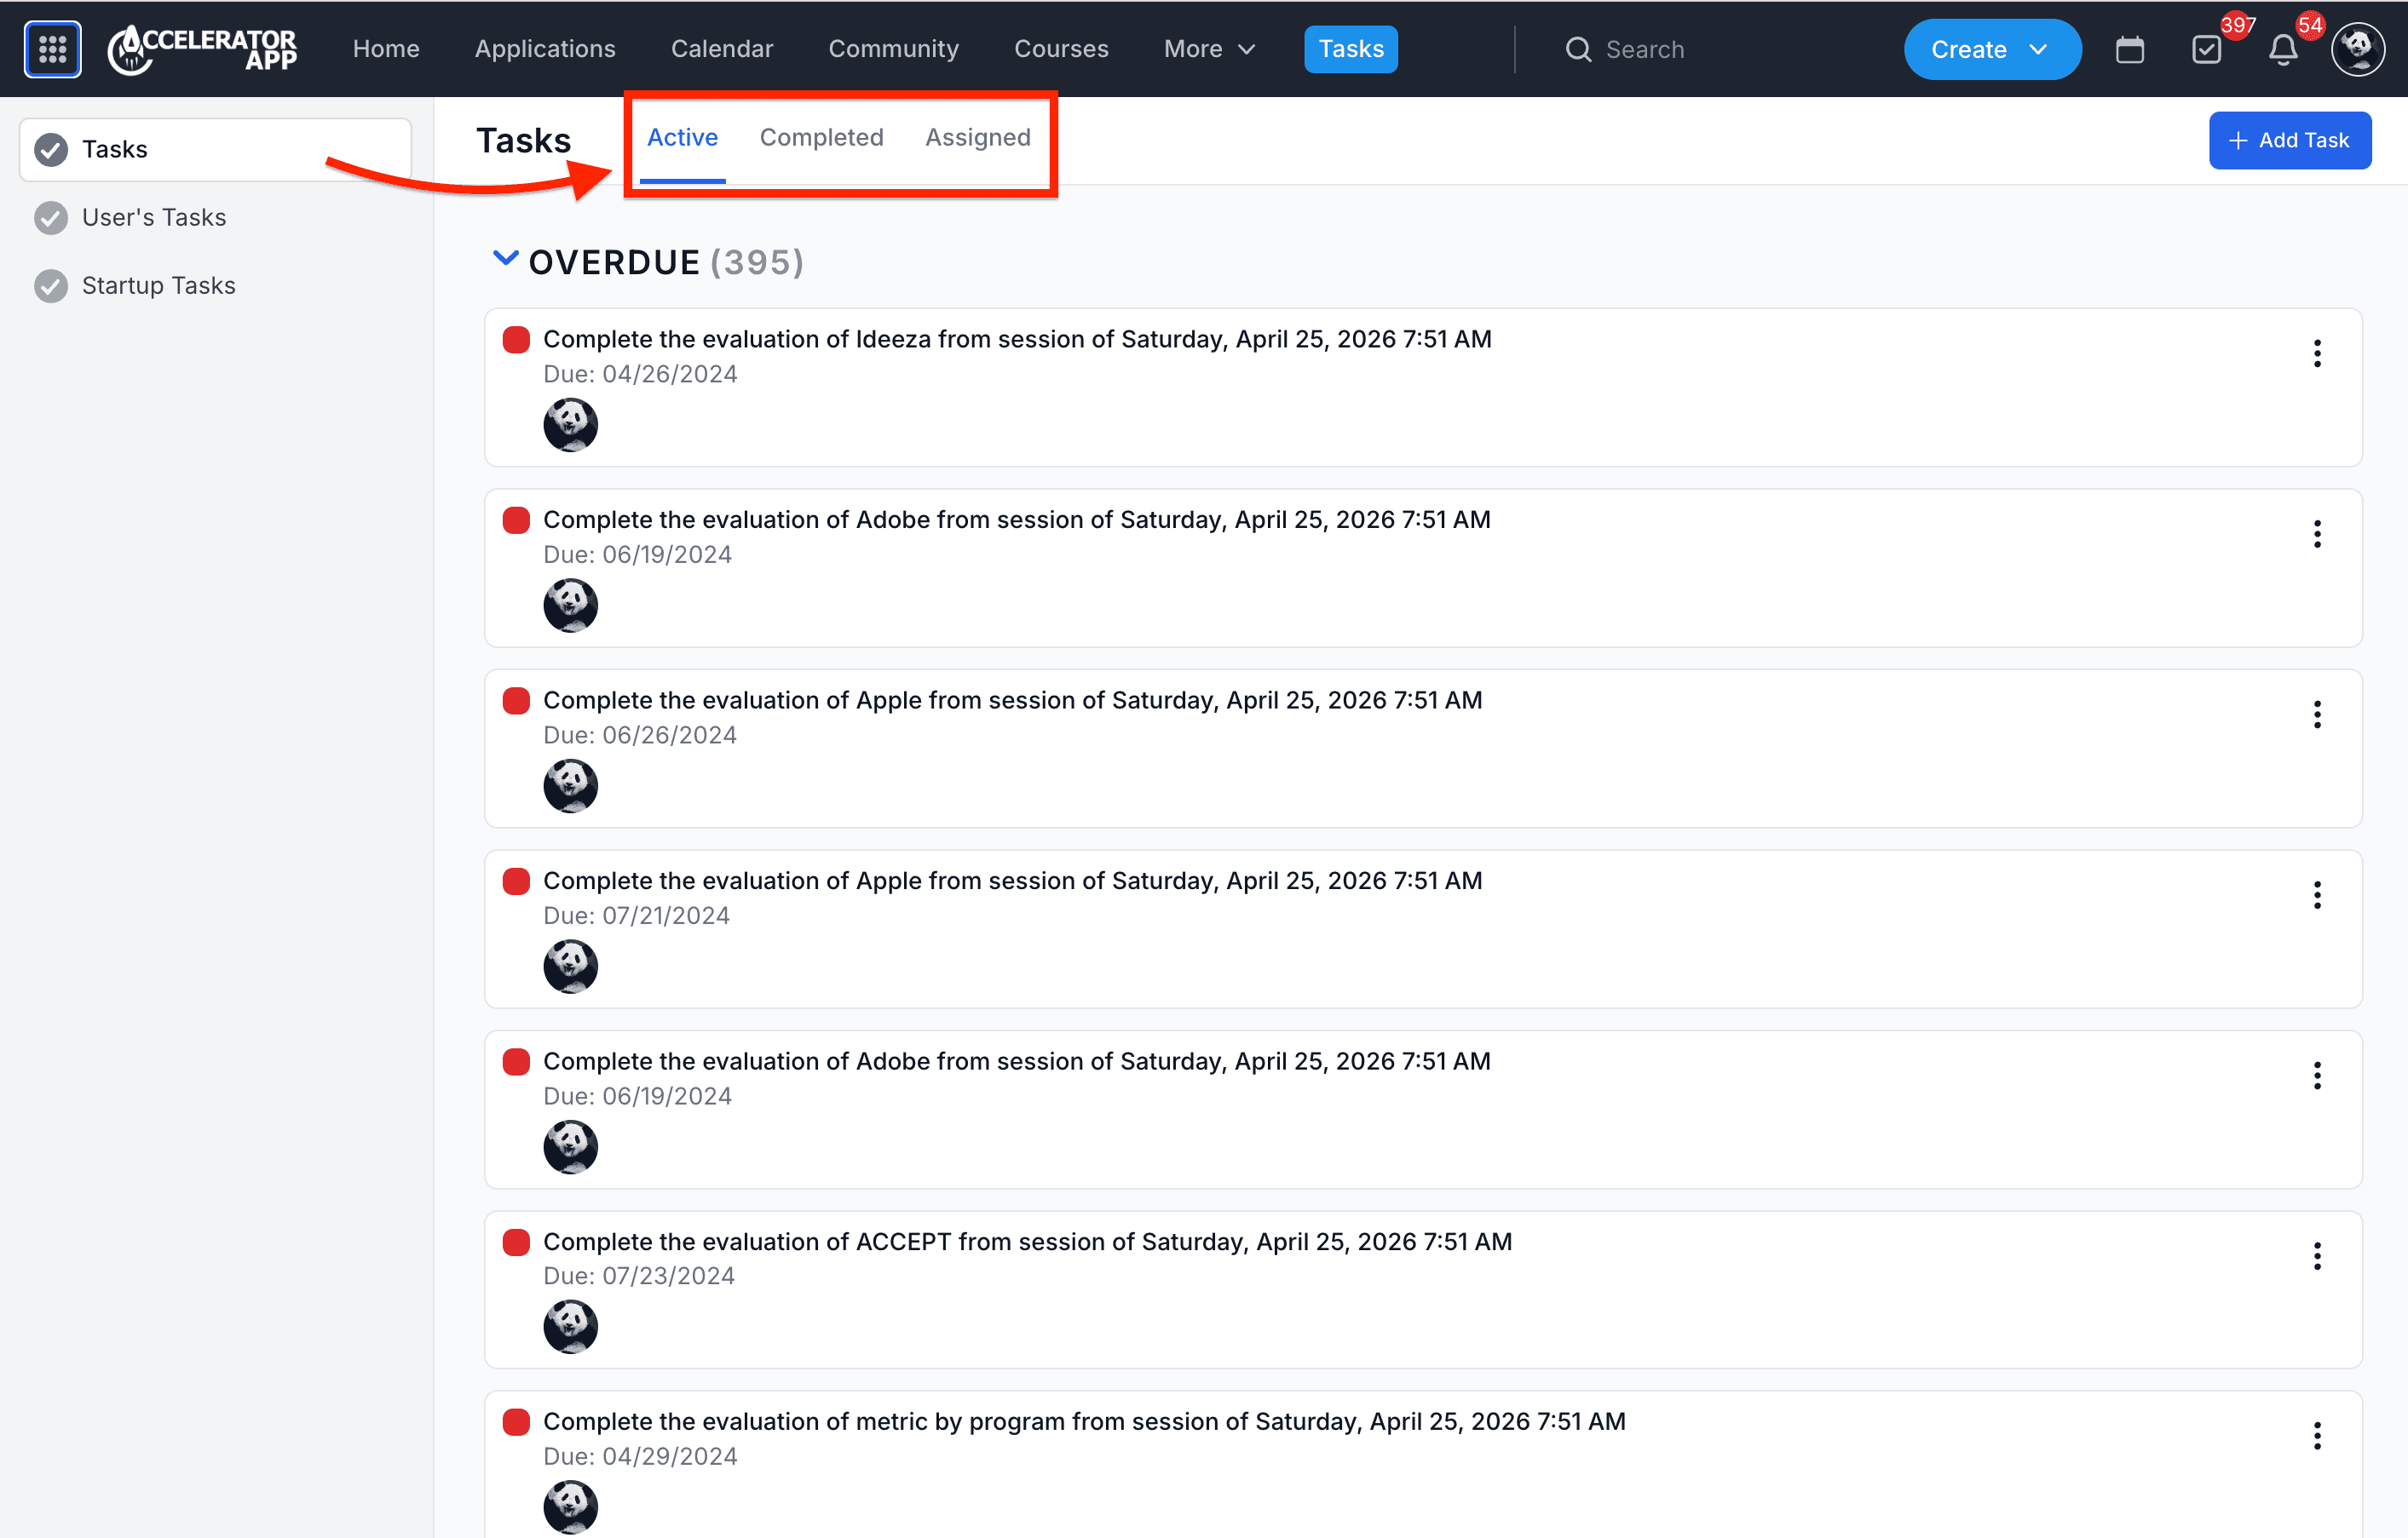Image resolution: width=2408 pixels, height=1538 pixels.
Task: Open the calendar icon in the top bar
Action: pos(2129,49)
